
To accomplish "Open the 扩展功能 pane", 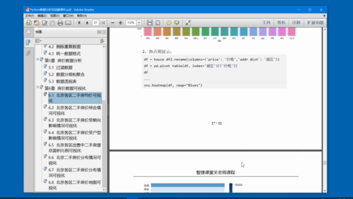I will pos(315,23).
